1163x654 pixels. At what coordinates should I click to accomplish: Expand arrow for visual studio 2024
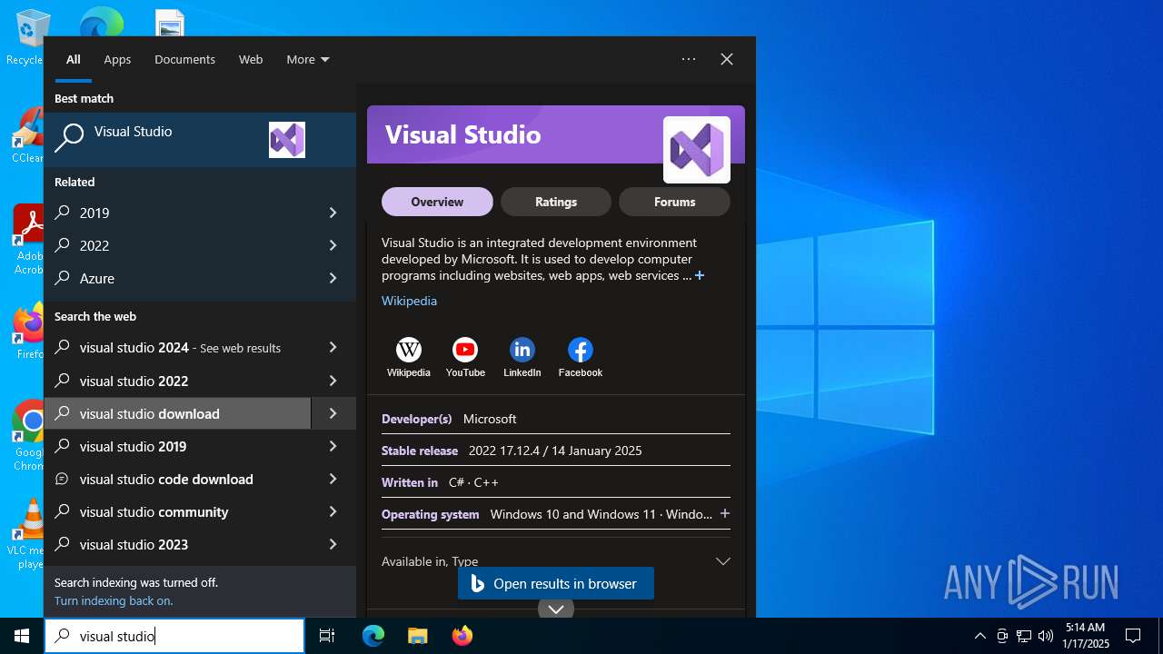[x=333, y=347]
